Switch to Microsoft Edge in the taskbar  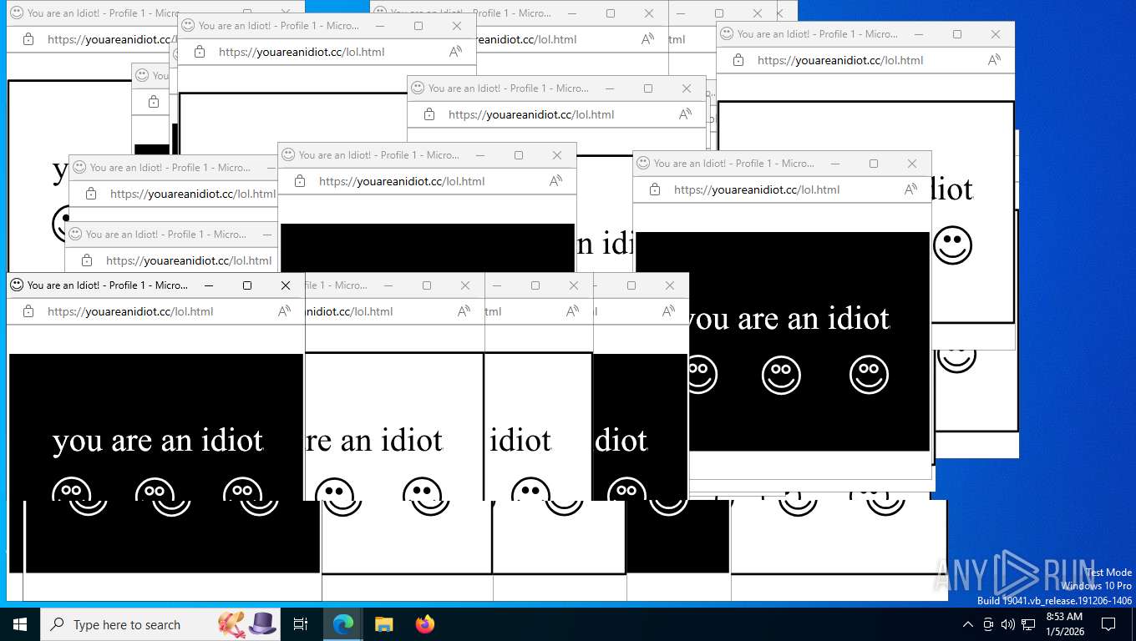(x=343, y=624)
